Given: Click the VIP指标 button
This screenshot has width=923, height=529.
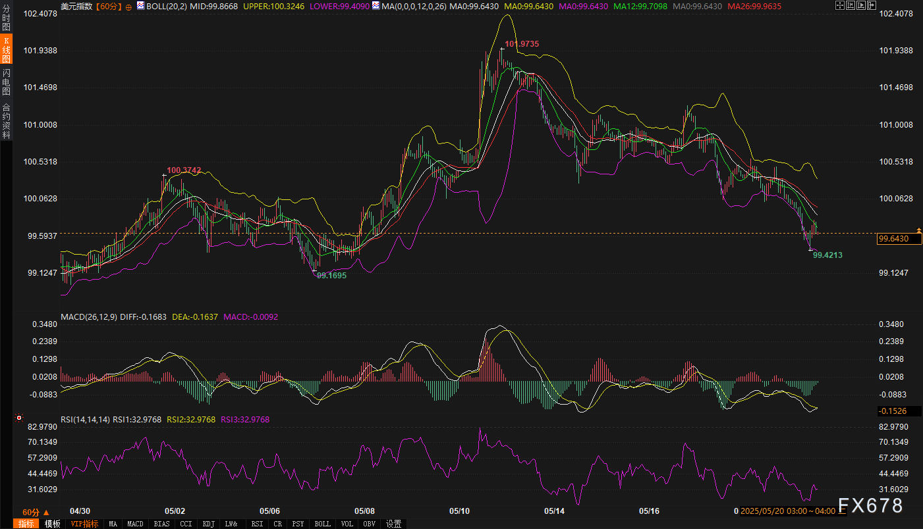Looking at the screenshot, I should click(x=84, y=524).
